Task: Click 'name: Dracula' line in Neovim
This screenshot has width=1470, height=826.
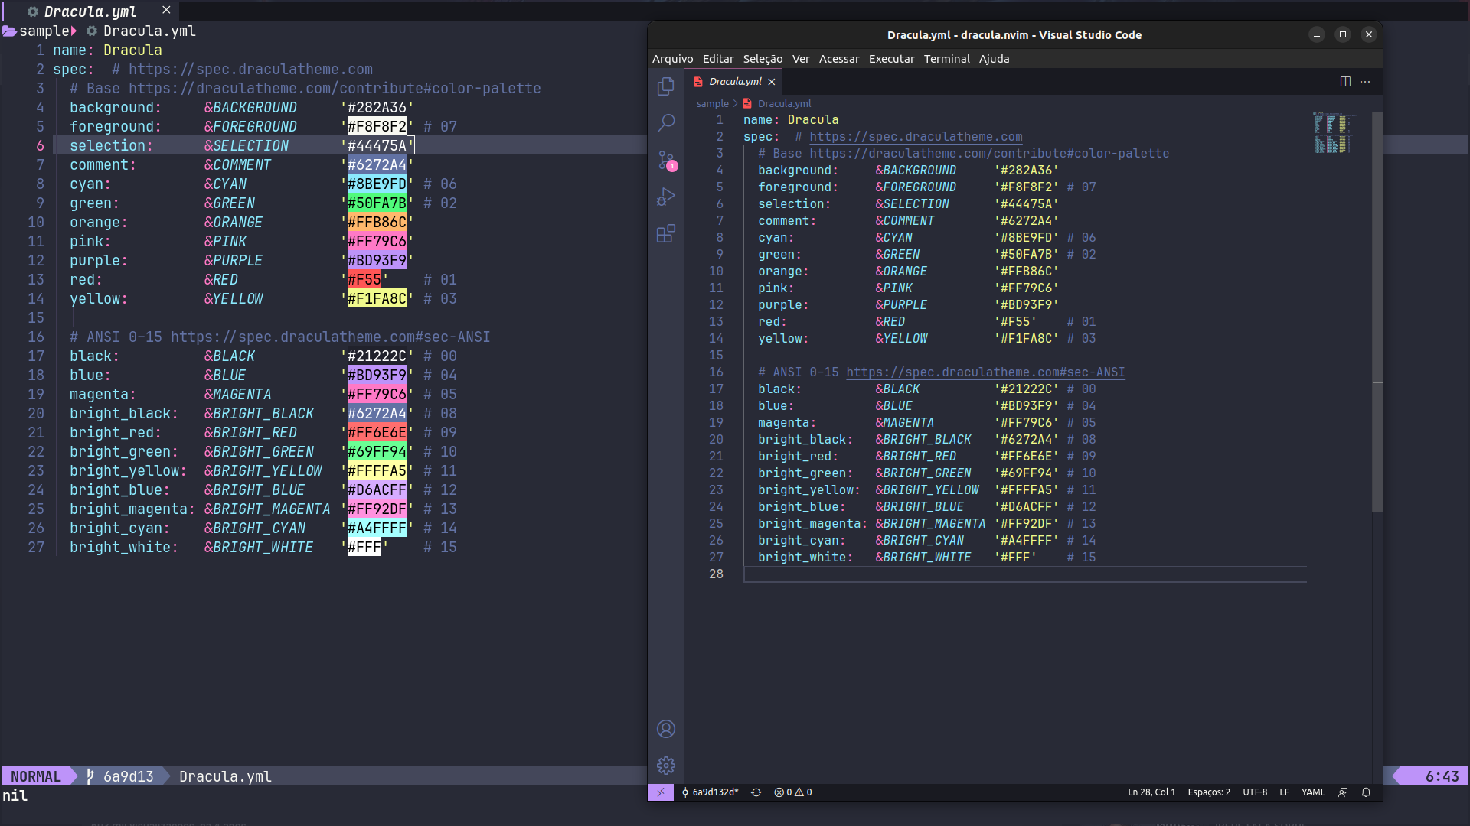Action: point(107,50)
